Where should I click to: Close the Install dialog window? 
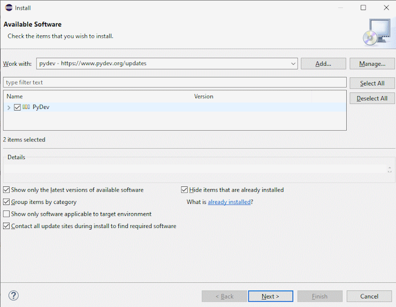pyautogui.click(x=386, y=7)
